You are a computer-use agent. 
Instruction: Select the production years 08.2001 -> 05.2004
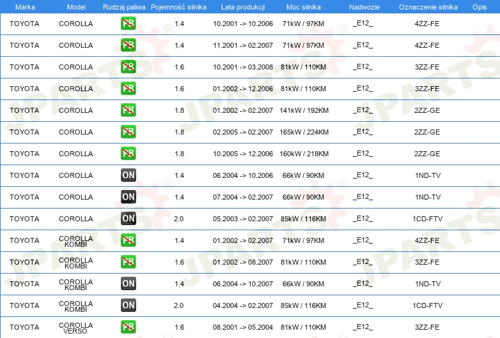243,327
